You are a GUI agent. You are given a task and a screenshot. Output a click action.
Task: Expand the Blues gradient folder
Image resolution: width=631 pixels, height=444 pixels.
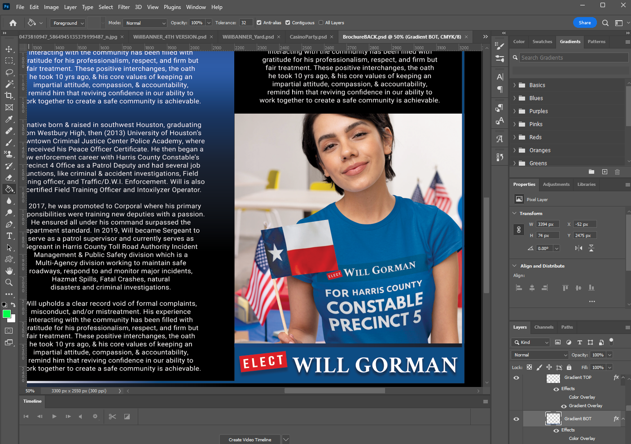pos(515,98)
